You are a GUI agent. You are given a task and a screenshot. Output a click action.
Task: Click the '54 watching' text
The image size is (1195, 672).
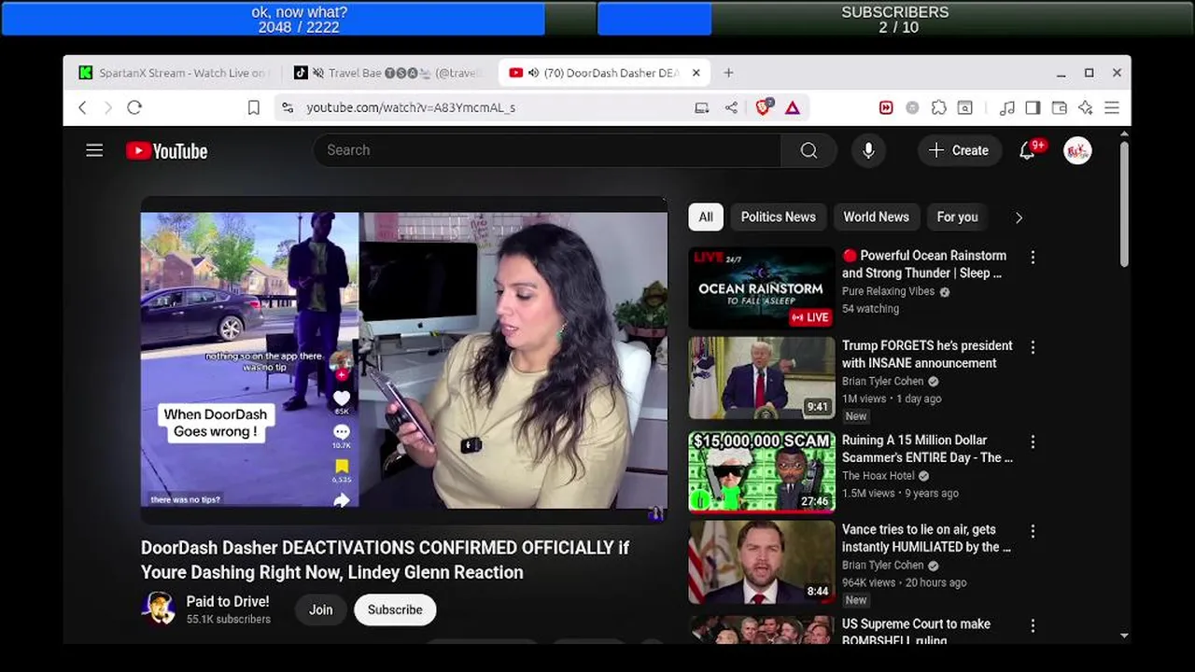click(870, 309)
